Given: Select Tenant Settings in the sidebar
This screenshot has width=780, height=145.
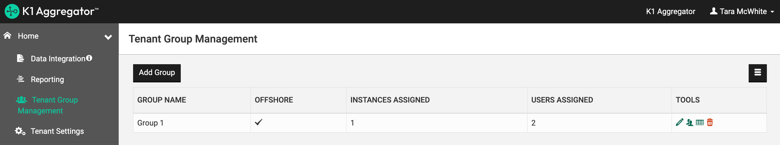Looking at the screenshot, I should [57, 131].
